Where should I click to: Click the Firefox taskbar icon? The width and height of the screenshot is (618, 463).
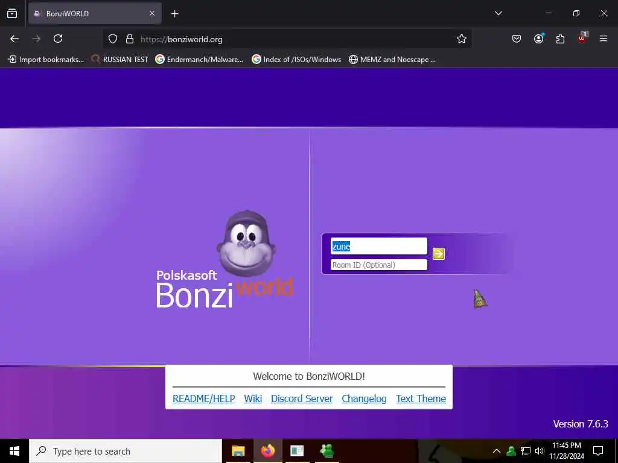(267, 451)
